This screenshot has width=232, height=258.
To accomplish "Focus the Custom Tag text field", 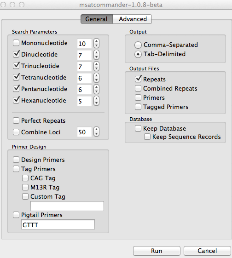I will click(67, 206).
